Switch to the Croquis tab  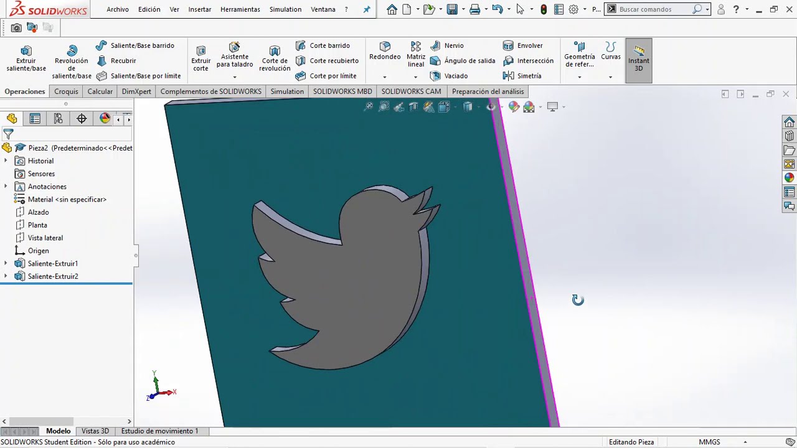click(66, 91)
